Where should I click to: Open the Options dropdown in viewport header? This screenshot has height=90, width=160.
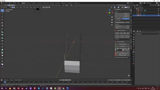click(x=129, y=5)
